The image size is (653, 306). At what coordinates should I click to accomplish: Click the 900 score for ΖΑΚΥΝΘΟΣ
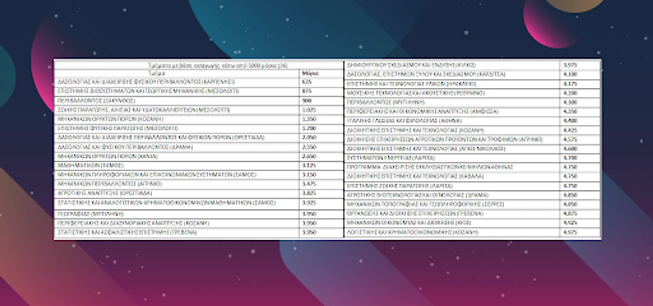point(307,101)
